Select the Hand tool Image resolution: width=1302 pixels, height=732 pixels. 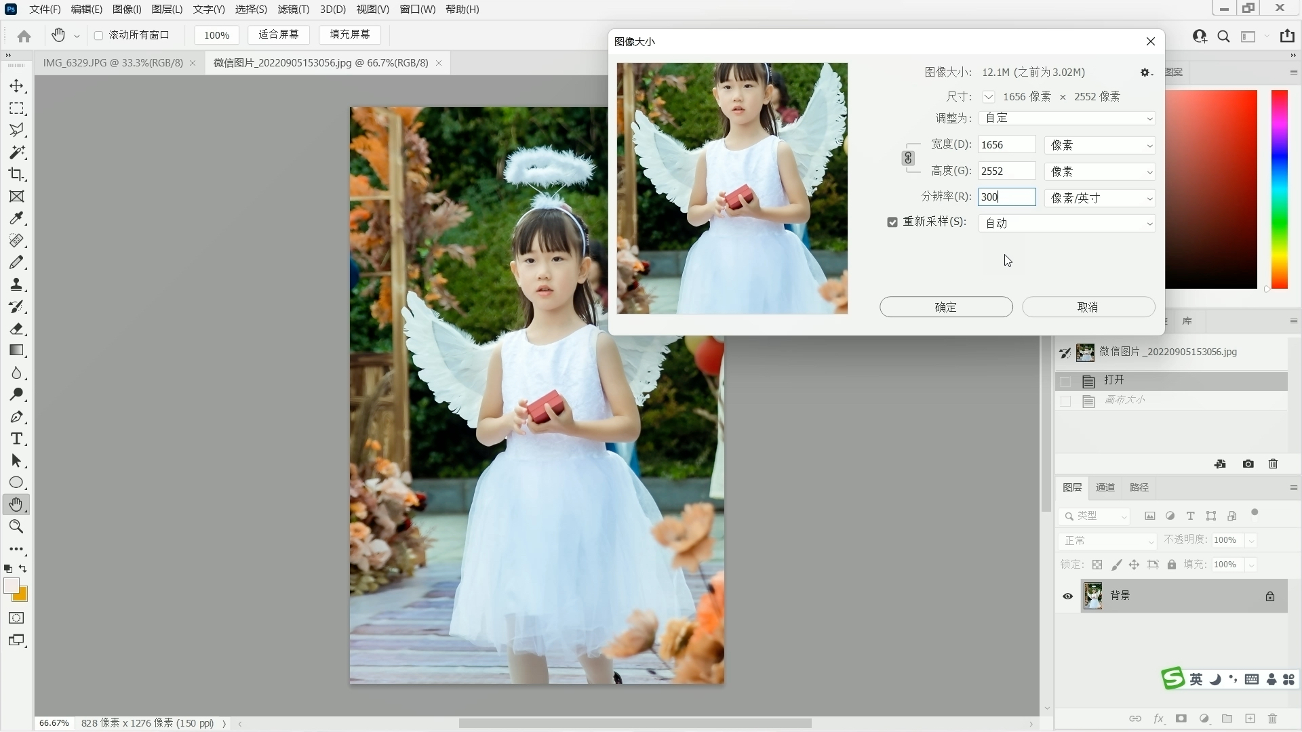pyautogui.click(x=17, y=504)
